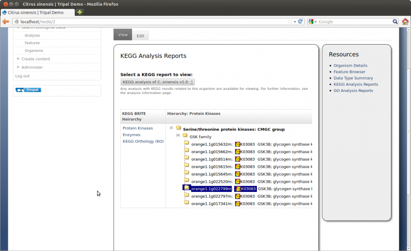The image size is (411, 251).
Task: Click KEGG icon in orange1.1g017341m row
Action: tap(237, 204)
